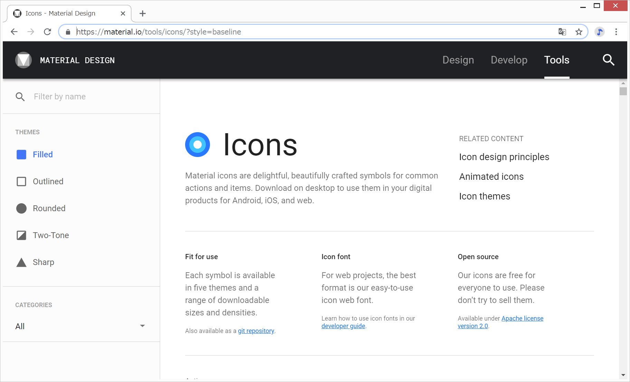Select the Sharp theme triangle icon
The image size is (630, 382).
click(x=21, y=263)
